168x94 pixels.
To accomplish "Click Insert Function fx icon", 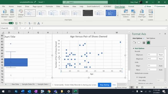I will [x=30, y=28].
